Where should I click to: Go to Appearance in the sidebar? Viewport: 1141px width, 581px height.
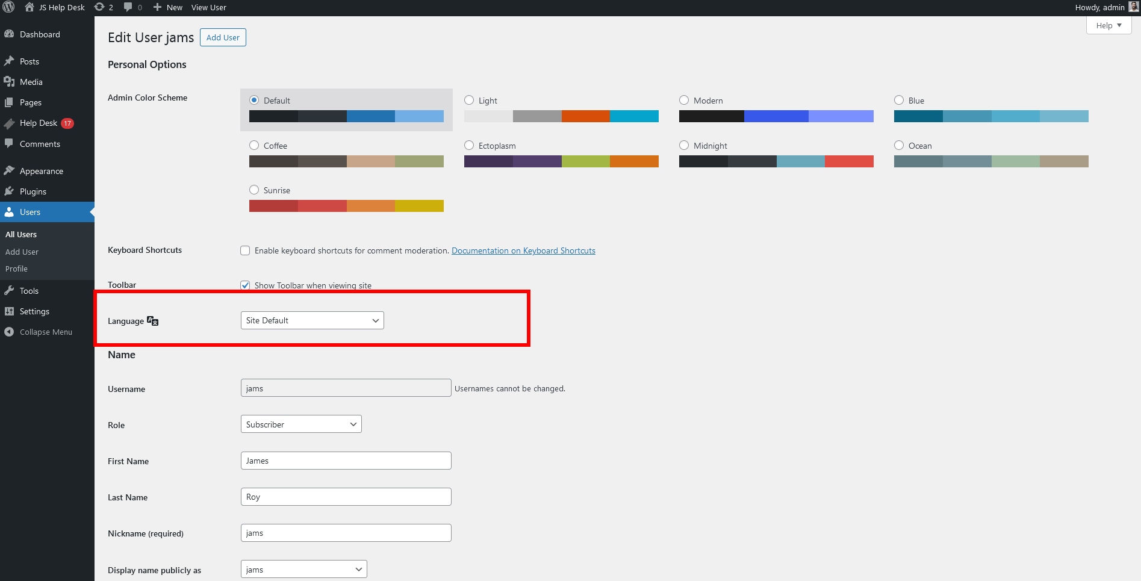click(x=41, y=171)
